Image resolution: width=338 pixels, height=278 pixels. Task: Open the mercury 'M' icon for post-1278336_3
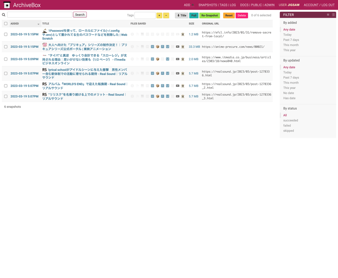(167, 96)
